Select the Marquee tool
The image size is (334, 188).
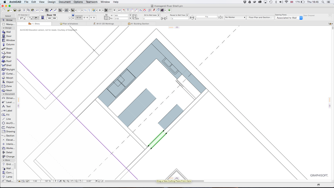(8, 24)
